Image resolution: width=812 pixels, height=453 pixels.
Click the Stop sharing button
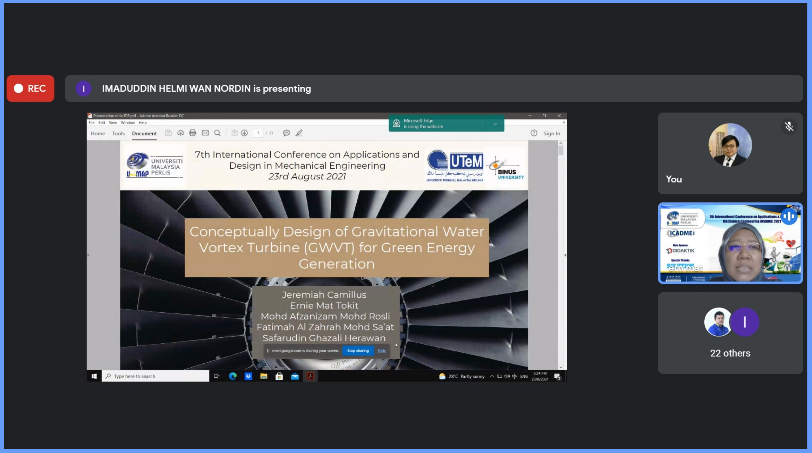coord(358,351)
